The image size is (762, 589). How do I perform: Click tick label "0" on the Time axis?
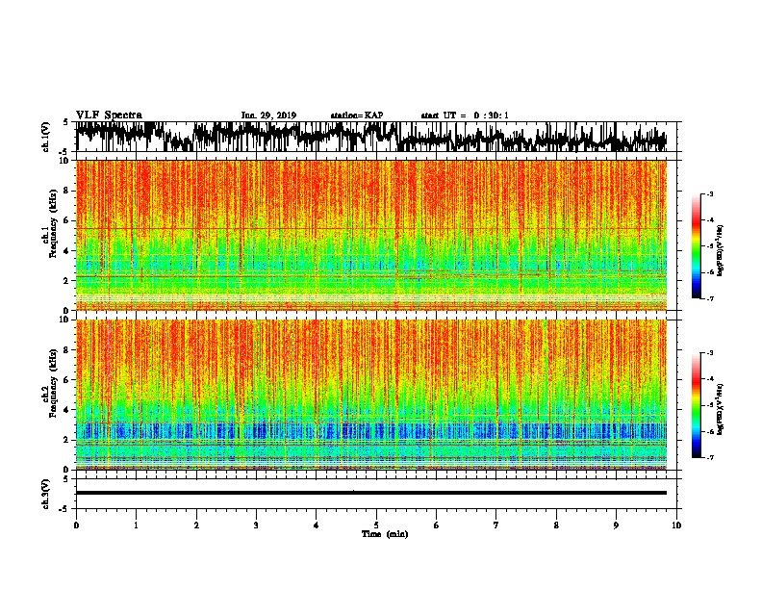76,525
